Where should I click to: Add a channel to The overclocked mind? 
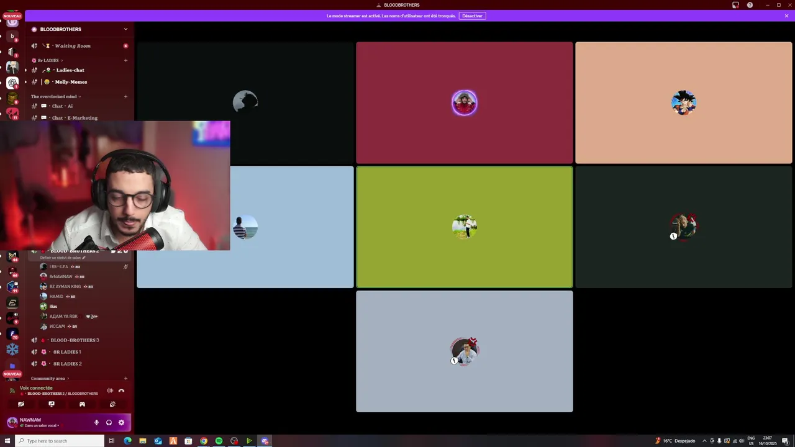125,96
